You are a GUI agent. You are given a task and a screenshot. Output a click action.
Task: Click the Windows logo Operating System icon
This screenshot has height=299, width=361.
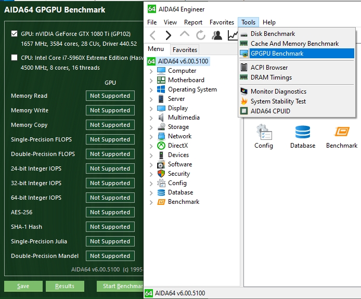click(161, 89)
